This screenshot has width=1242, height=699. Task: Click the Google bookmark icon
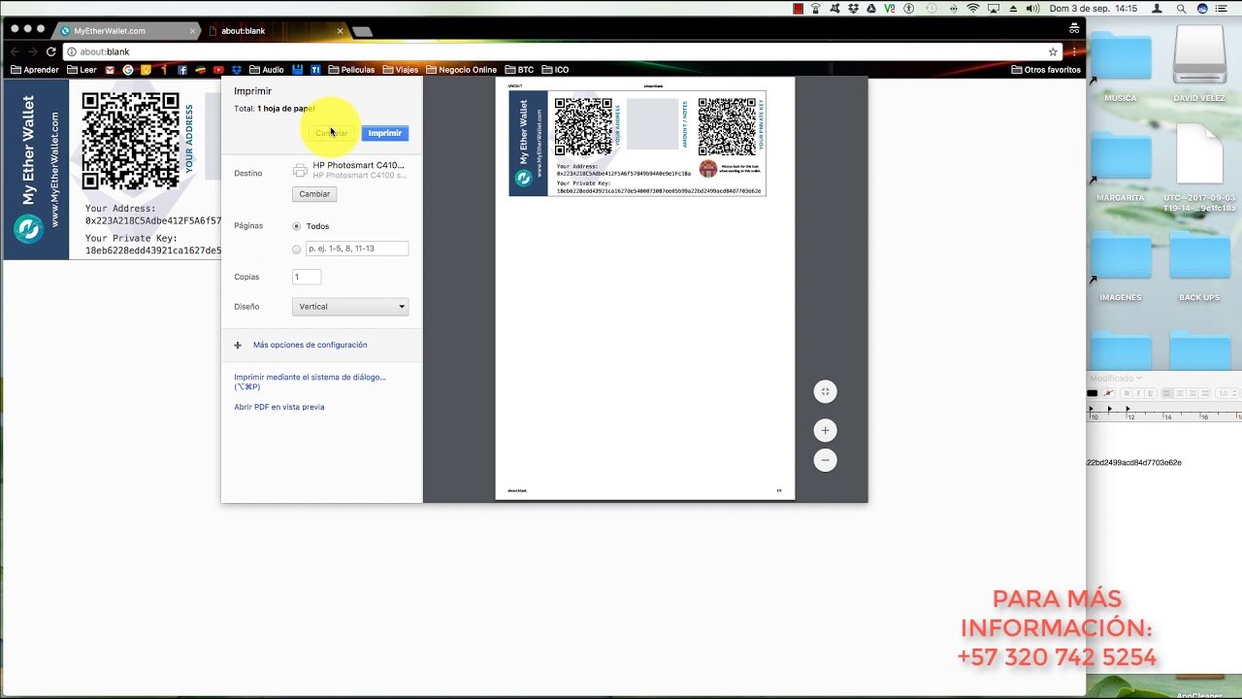[x=127, y=70]
